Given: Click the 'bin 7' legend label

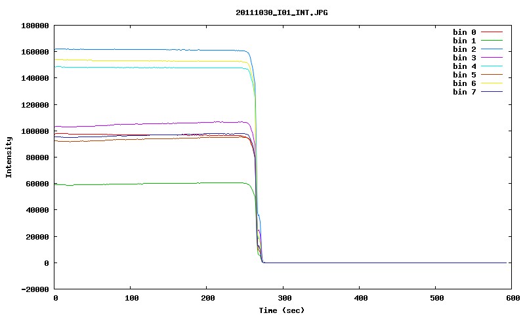Looking at the screenshot, I should click(x=465, y=92).
